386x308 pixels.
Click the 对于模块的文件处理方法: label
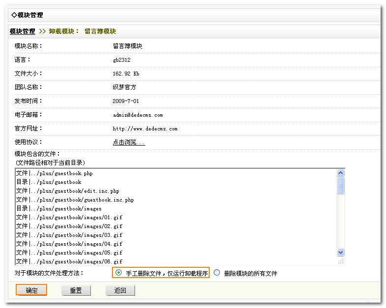[x=49, y=273]
